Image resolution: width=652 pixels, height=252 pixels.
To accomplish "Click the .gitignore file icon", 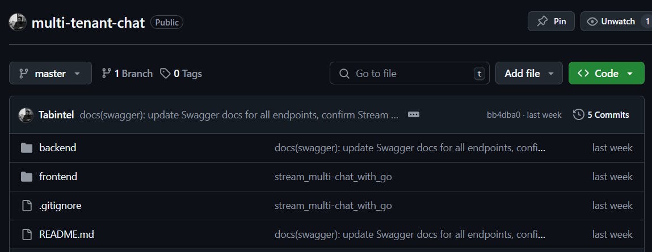I will click(27, 206).
